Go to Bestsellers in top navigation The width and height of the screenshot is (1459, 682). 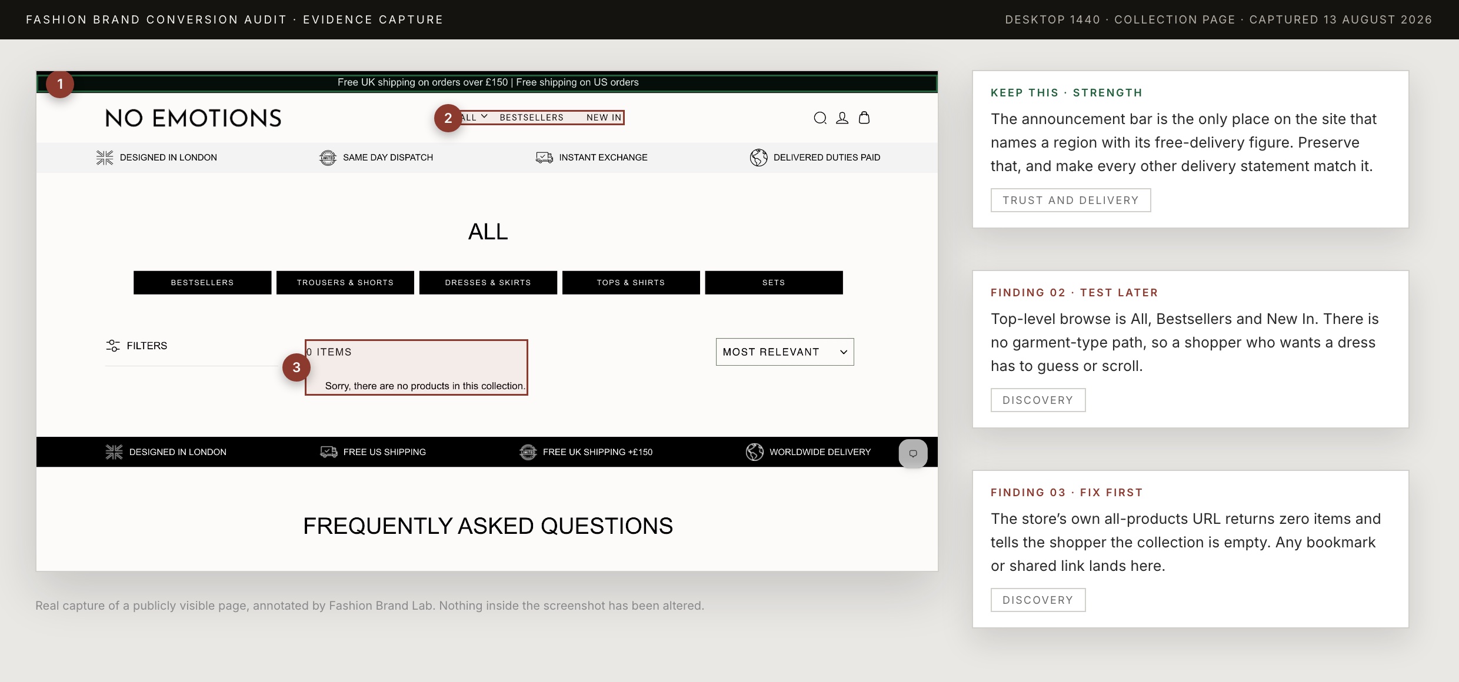[532, 118]
